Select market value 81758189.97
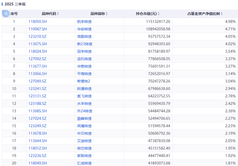This screenshot has width=238, height=166. 159,51
